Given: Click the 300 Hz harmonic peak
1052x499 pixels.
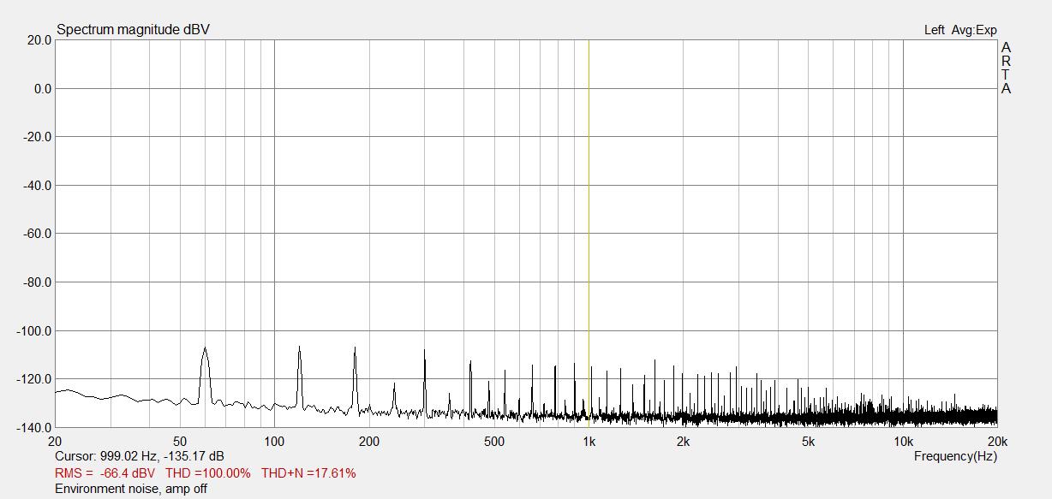Looking at the screenshot, I should point(424,381).
